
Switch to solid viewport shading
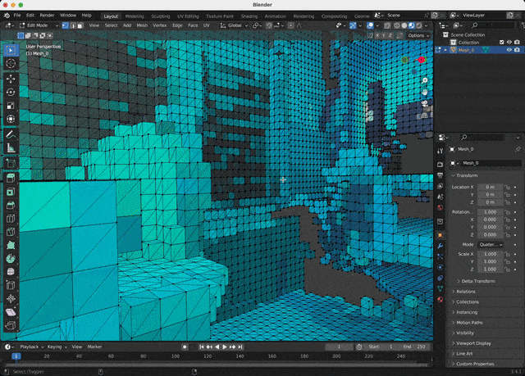click(404, 25)
